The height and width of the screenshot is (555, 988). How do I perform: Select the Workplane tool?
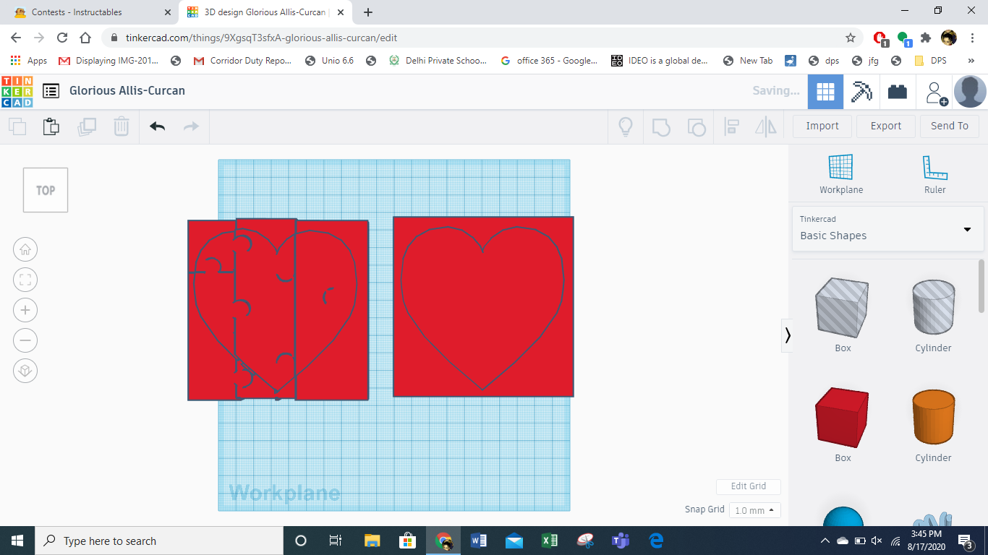(841, 174)
